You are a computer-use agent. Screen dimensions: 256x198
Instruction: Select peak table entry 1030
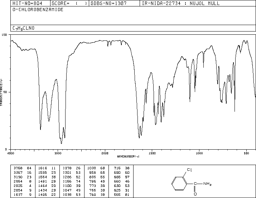click(x=96, y=168)
